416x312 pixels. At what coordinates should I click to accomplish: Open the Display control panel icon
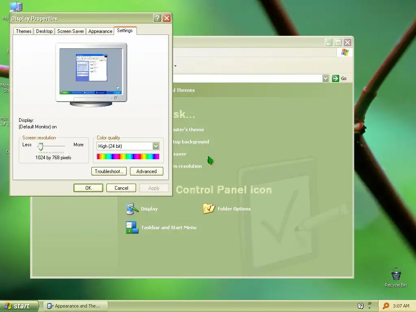point(132,208)
